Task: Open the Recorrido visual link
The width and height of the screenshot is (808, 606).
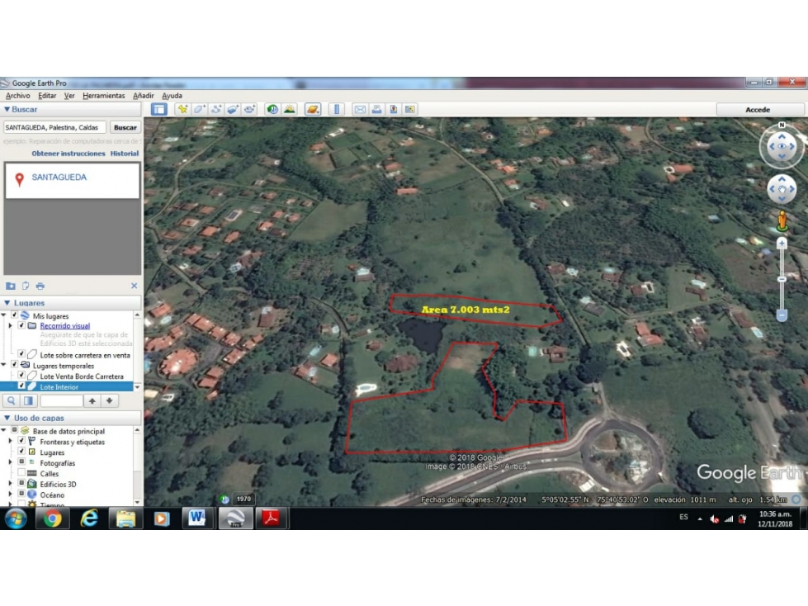Action: pyautogui.click(x=65, y=325)
